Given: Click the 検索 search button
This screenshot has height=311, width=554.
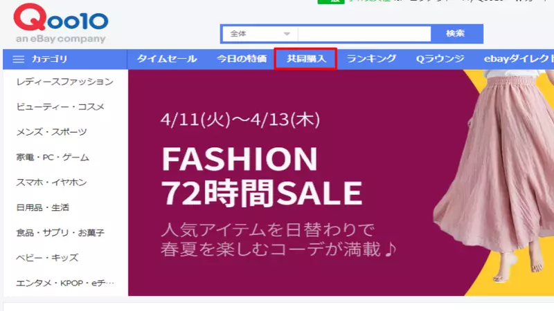Looking at the screenshot, I should (455, 33).
